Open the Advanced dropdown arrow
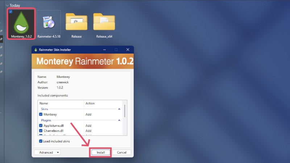This screenshot has width=290, height=163. [58, 152]
